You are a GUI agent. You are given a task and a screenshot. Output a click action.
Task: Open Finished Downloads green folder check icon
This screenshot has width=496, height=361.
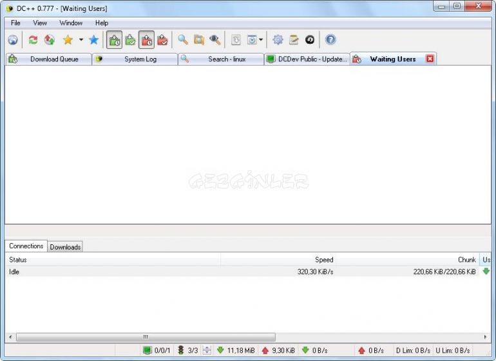point(130,40)
